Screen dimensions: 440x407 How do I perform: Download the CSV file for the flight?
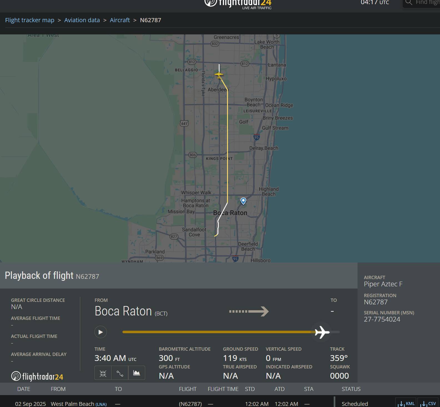pos(428,404)
